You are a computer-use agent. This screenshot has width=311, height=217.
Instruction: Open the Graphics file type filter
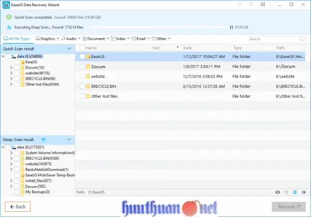[47, 39]
